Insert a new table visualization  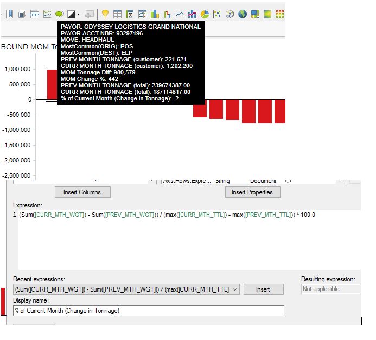(x=117, y=14)
